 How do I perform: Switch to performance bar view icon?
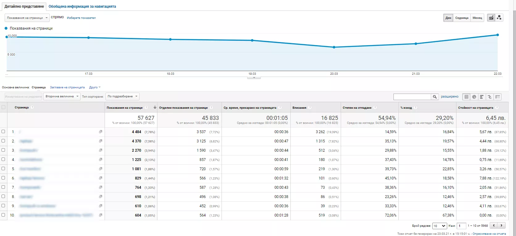(482, 97)
